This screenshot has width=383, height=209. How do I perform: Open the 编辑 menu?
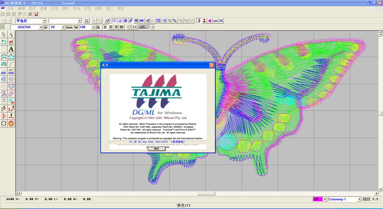[x=21, y=8]
